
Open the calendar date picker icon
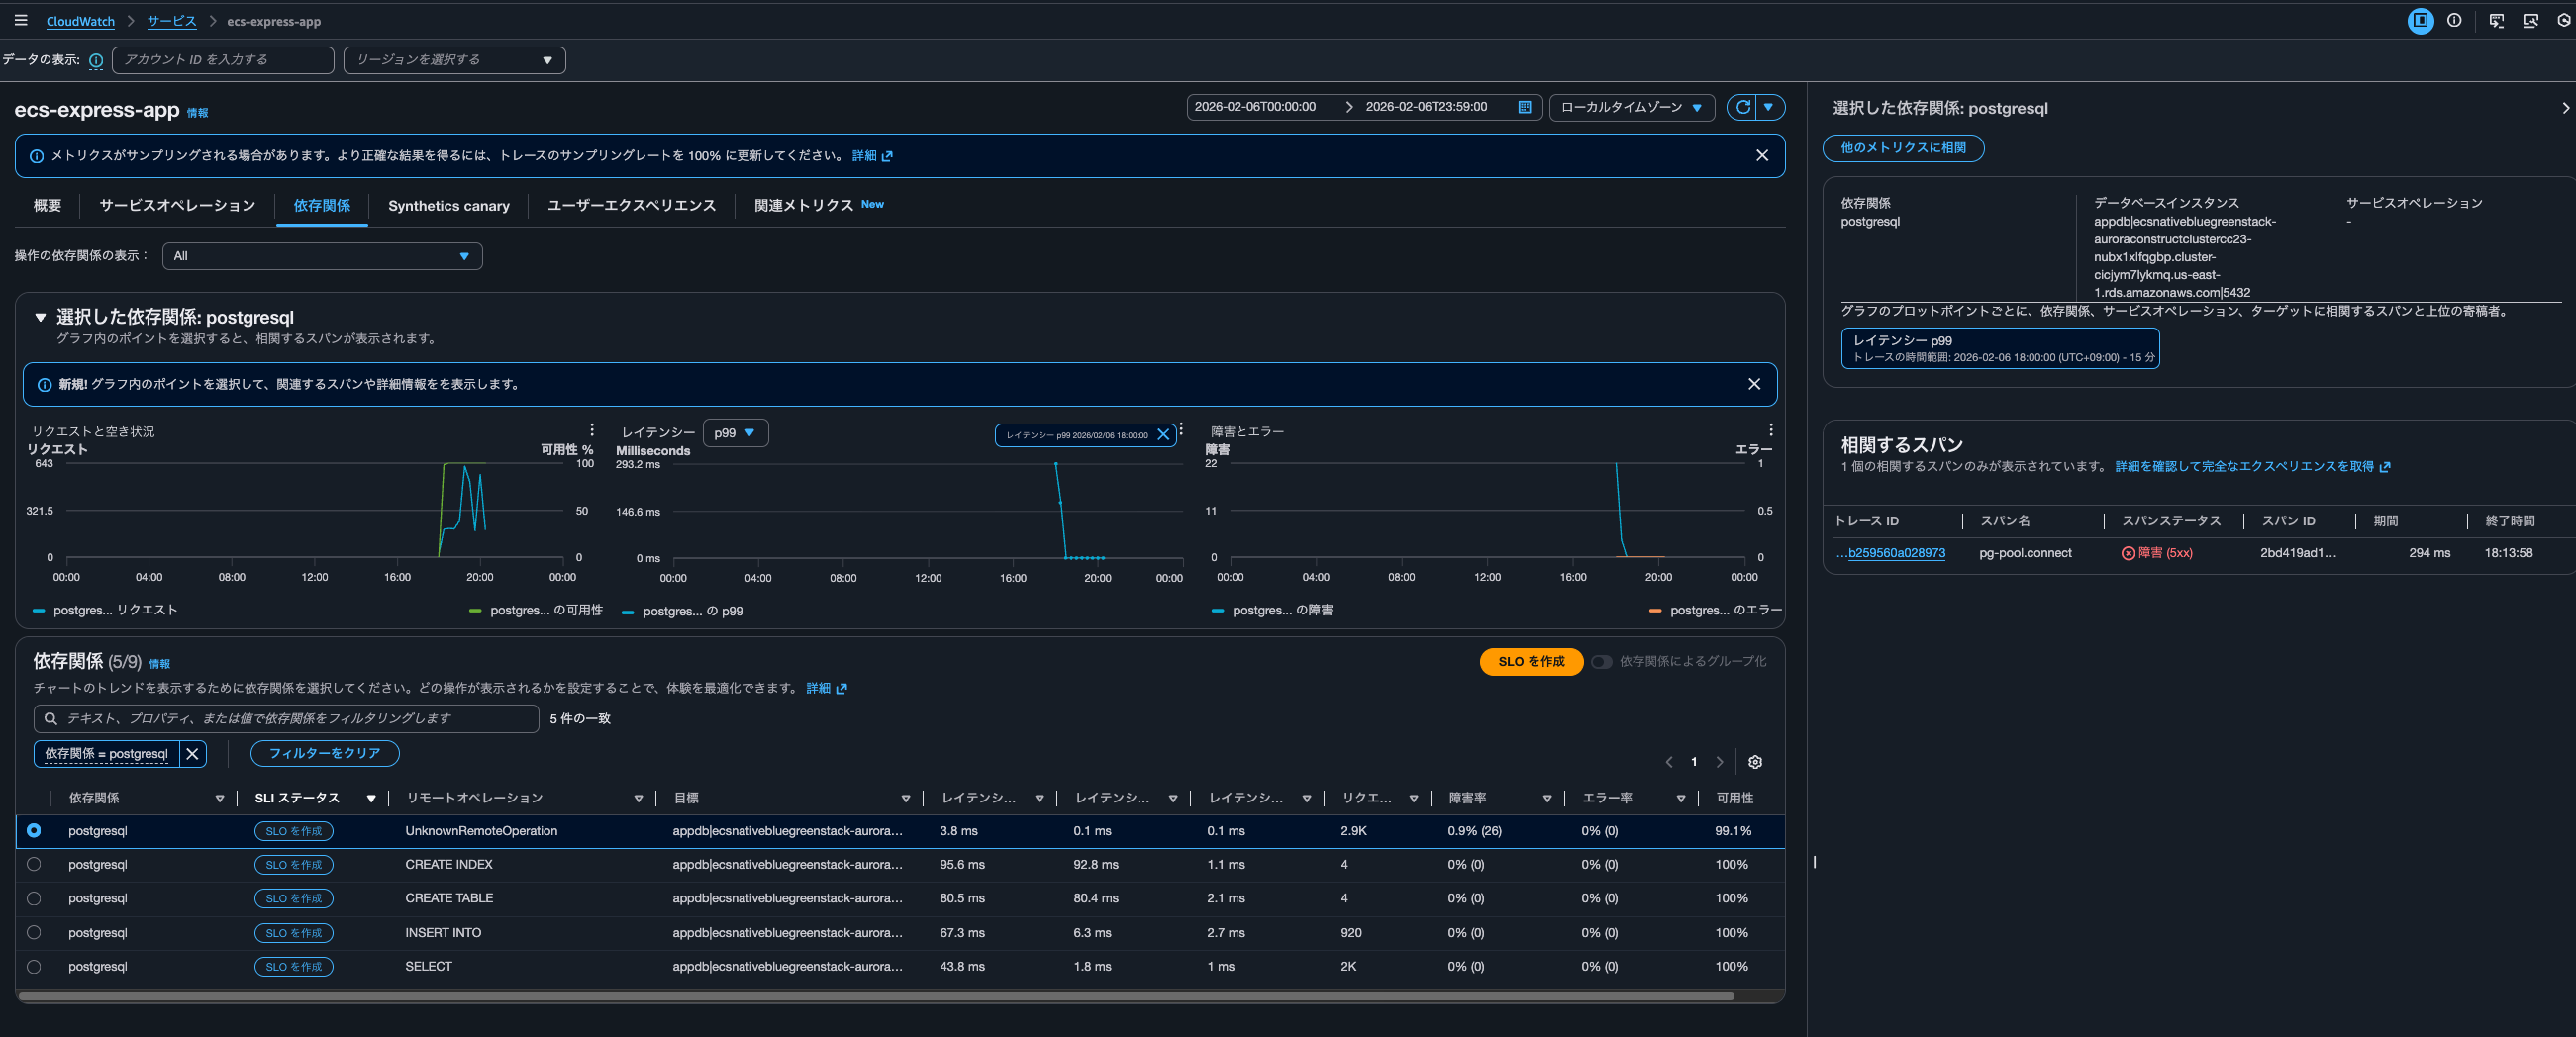point(1524,107)
